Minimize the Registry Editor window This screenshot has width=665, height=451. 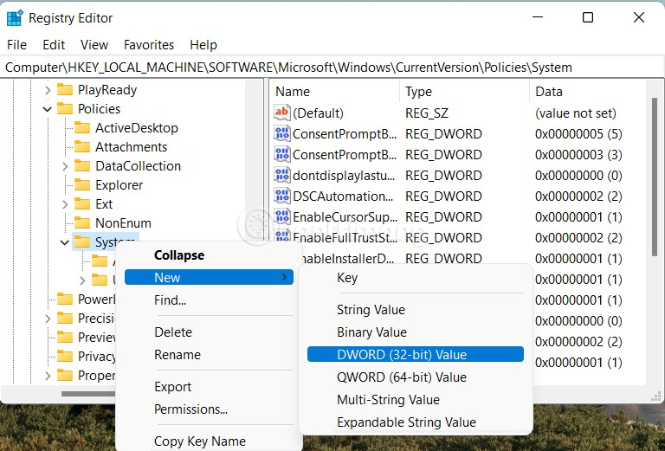pos(538,17)
